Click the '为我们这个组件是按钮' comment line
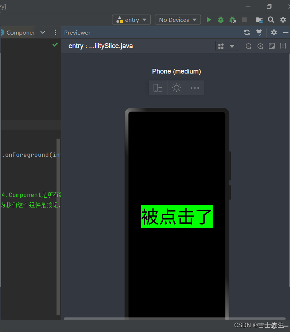 (x=31, y=205)
